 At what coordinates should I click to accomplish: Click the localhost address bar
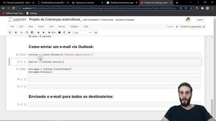click(99, 8)
